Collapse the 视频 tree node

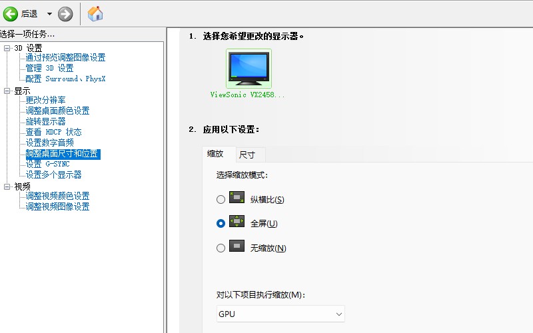7,186
